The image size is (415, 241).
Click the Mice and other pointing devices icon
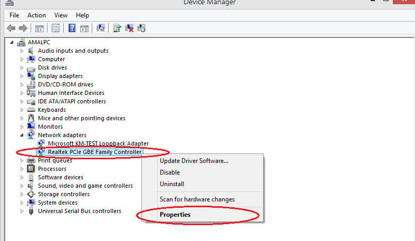point(31,118)
